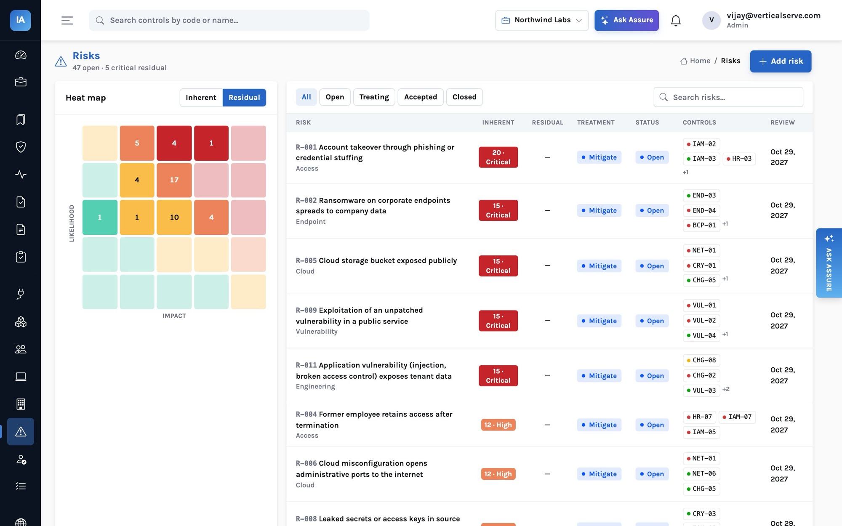Image resolution: width=842 pixels, height=526 pixels.
Task: Filter risks by Open status
Action: (335, 97)
